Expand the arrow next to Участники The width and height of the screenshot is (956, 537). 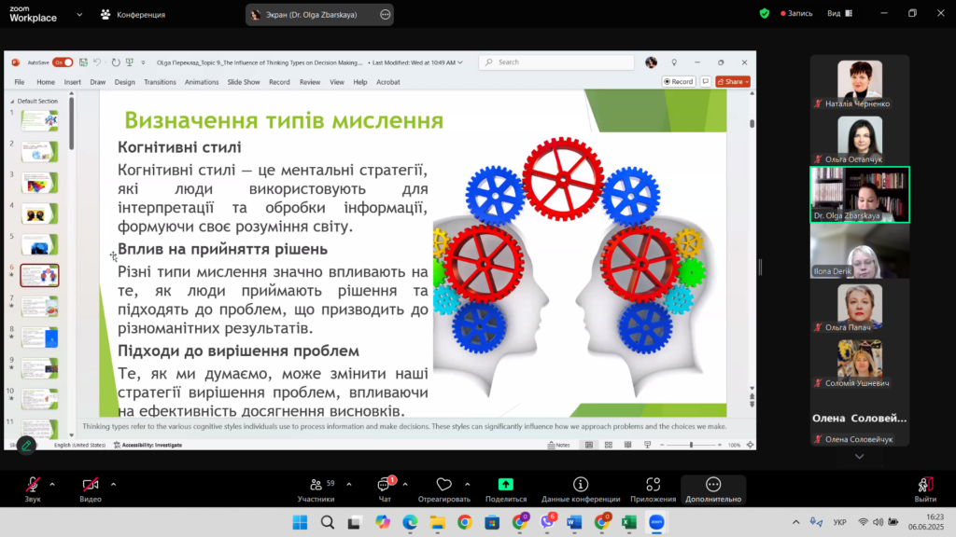[x=349, y=485]
